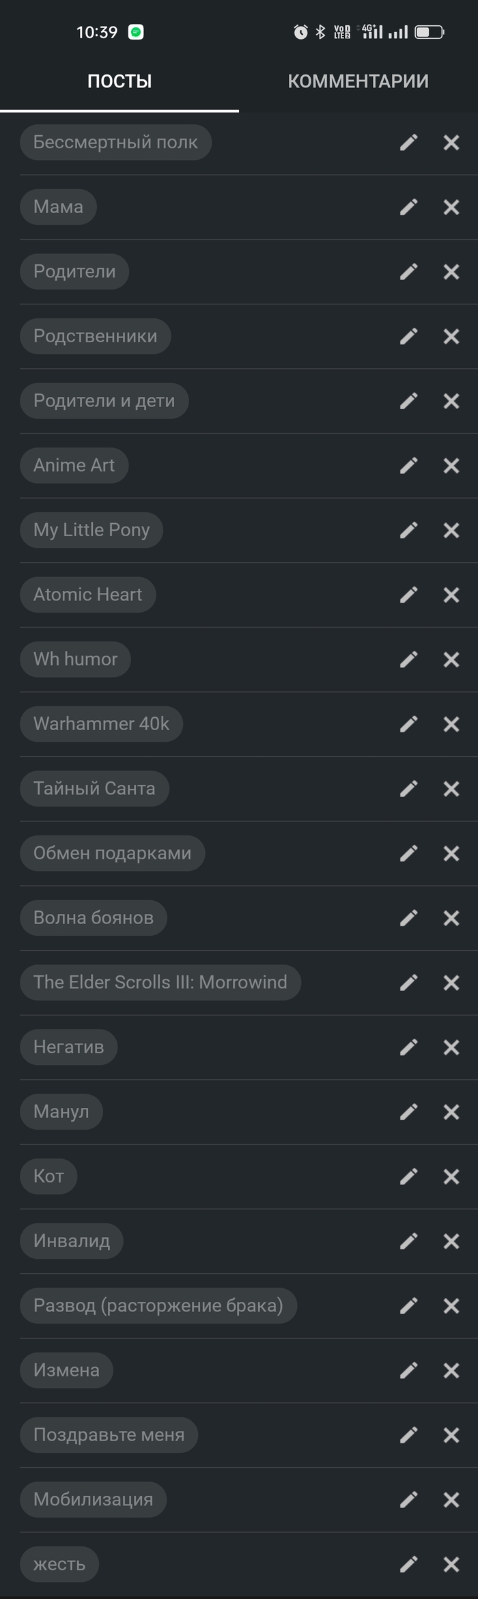Switch to the КОММЕНТАРИИ tab

pyautogui.click(x=358, y=81)
